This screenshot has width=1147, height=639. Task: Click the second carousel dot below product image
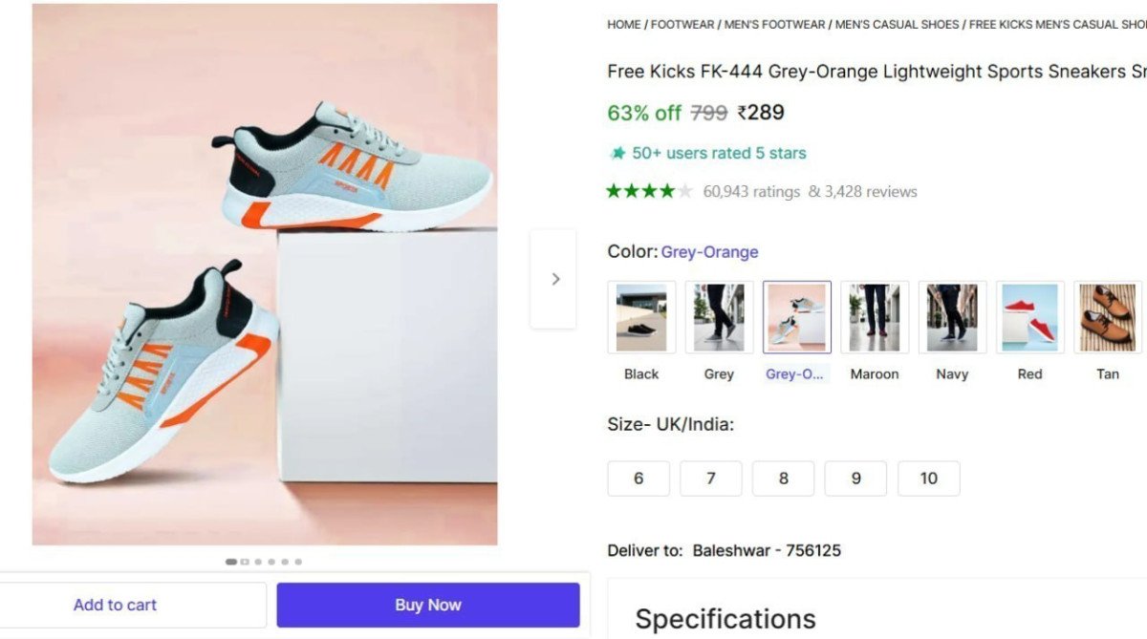tap(244, 562)
